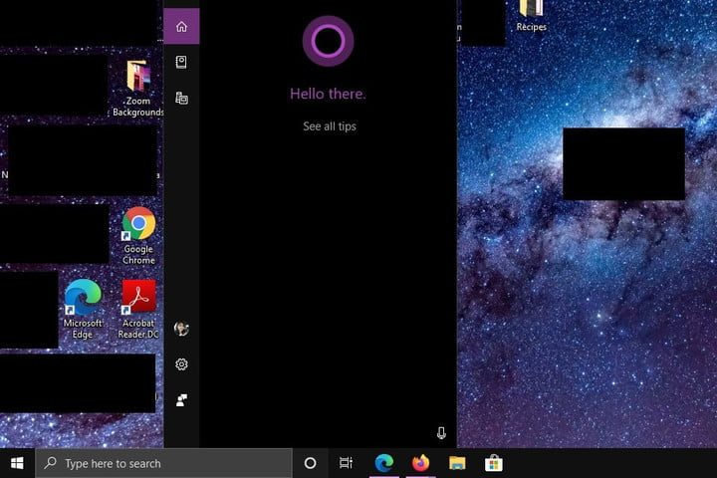Click the Cortana circle on the taskbar
The width and height of the screenshot is (717, 478).
310,463
